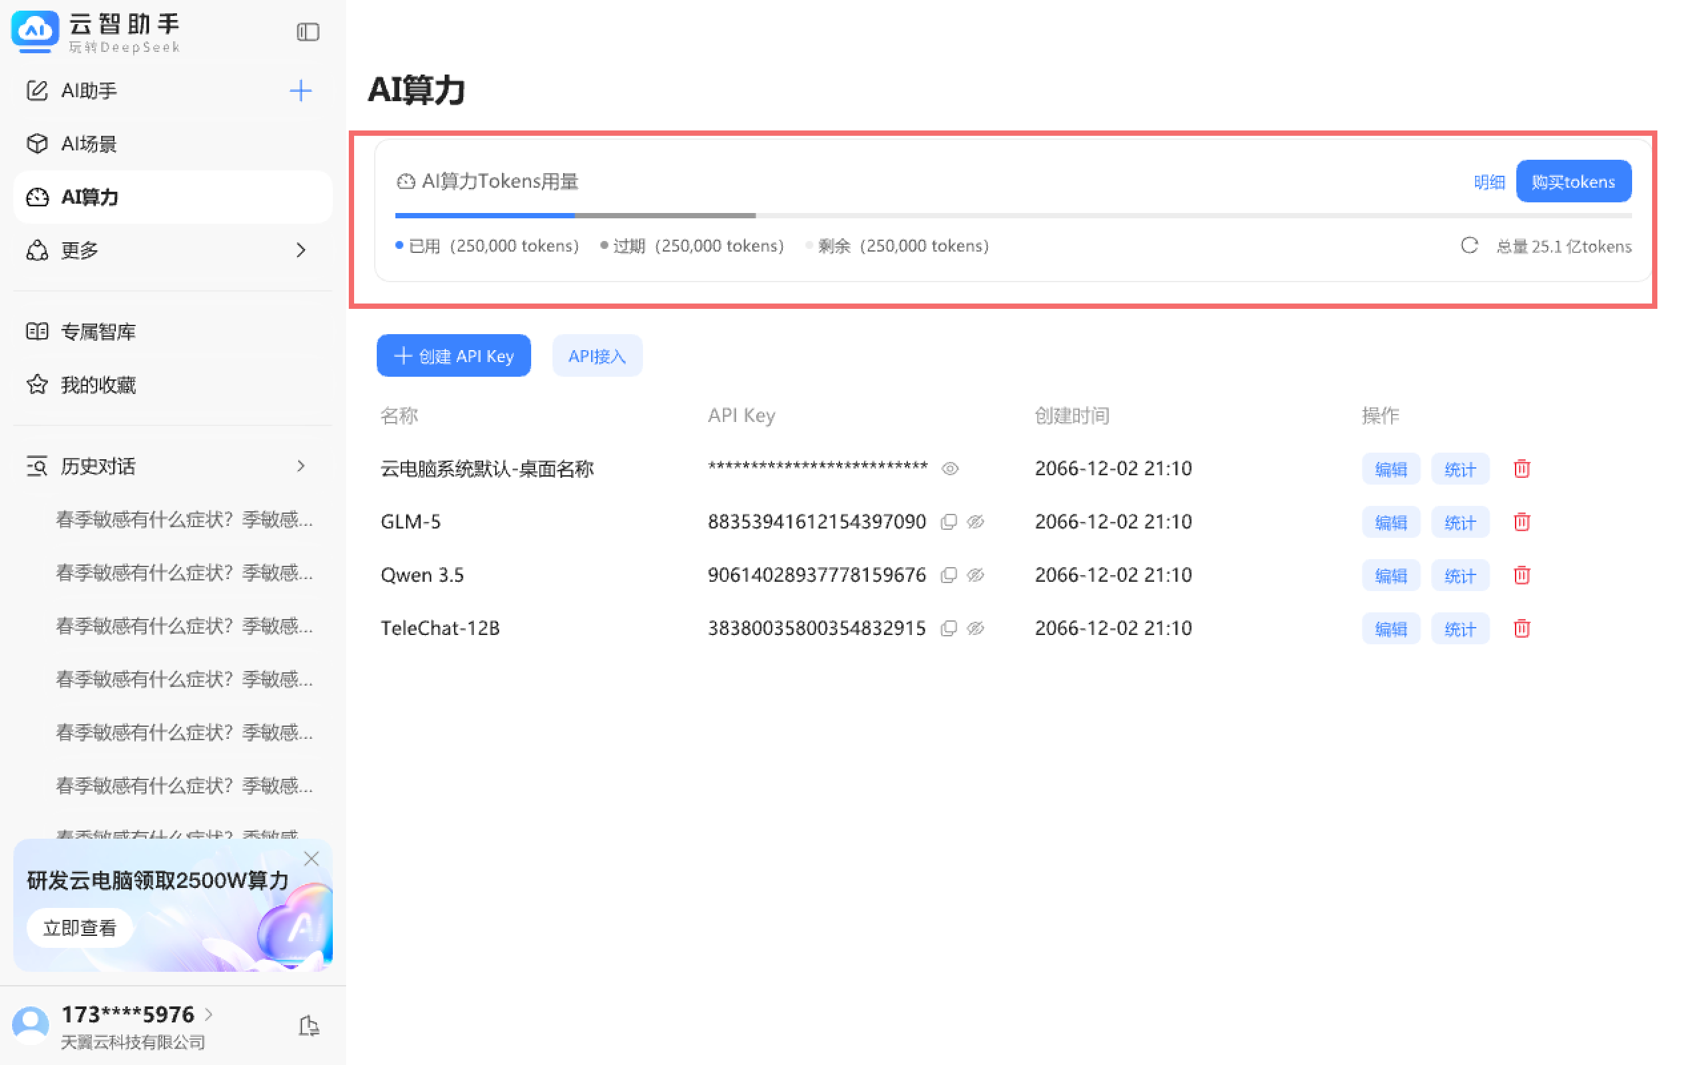Viewport: 1704px width, 1065px height.
Task: Expand the 更多 menu chevron
Action: tap(301, 250)
